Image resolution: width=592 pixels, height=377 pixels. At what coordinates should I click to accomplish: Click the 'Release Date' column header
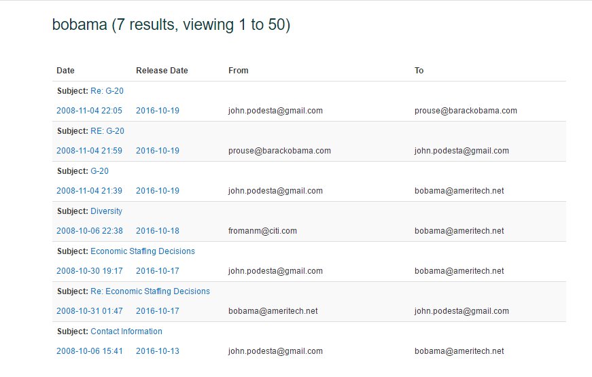[162, 71]
